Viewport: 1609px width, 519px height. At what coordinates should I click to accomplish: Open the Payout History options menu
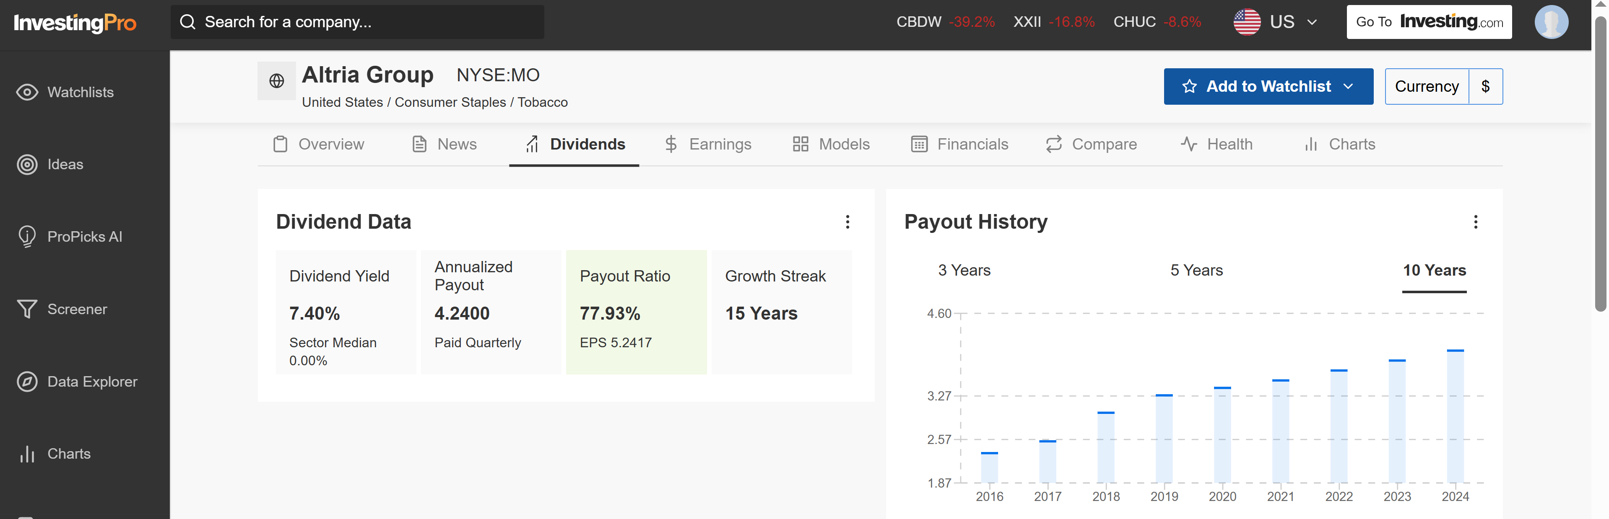1476,222
